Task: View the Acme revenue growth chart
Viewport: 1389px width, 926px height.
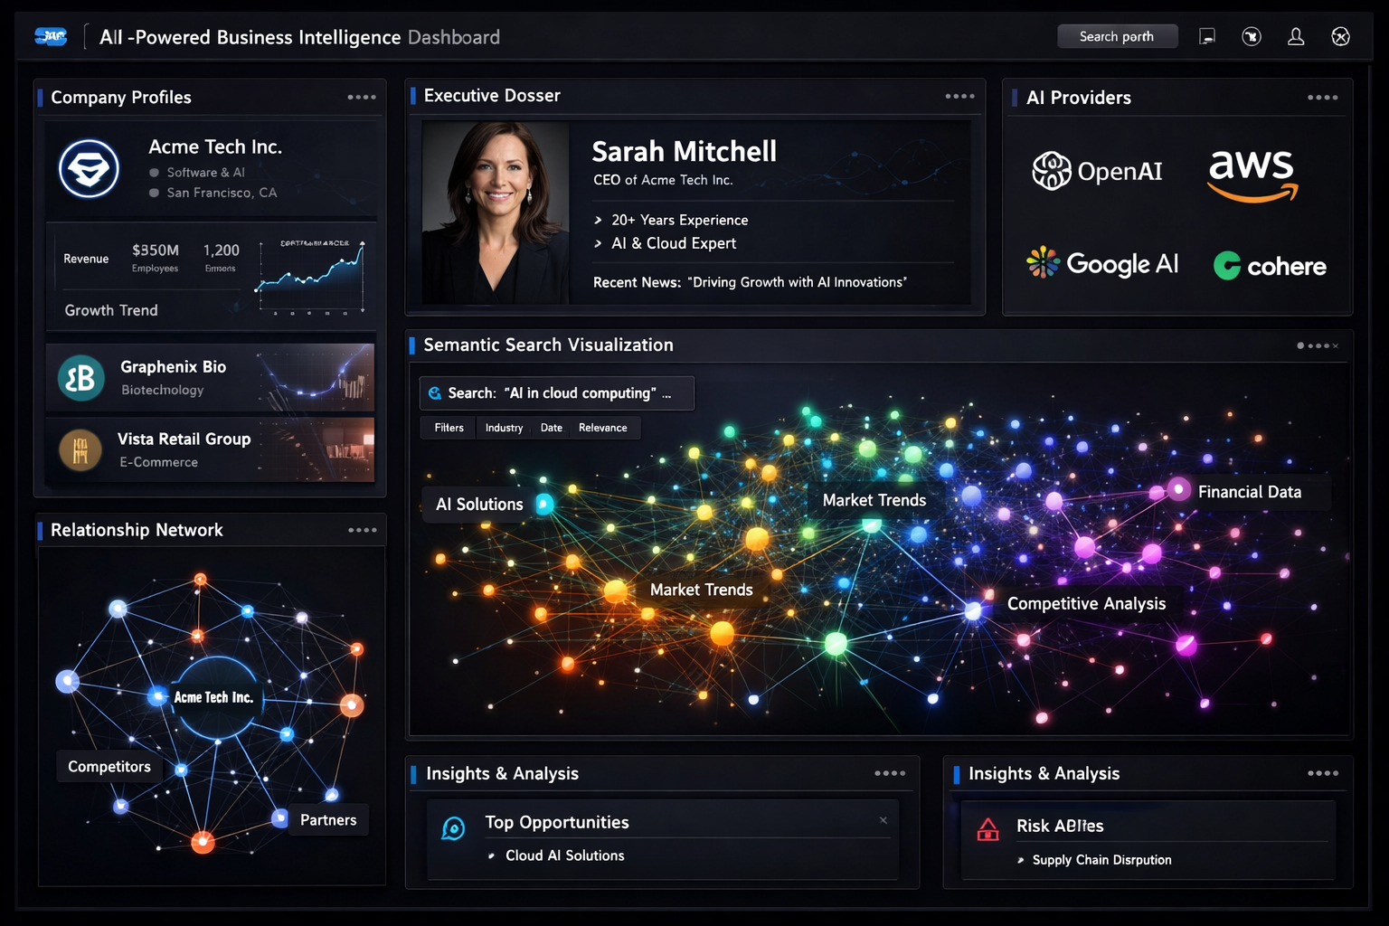Action: [310, 277]
